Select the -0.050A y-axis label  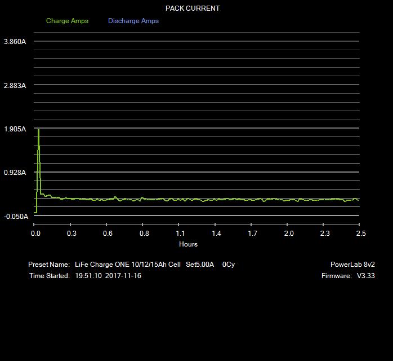[x=15, y=217]
